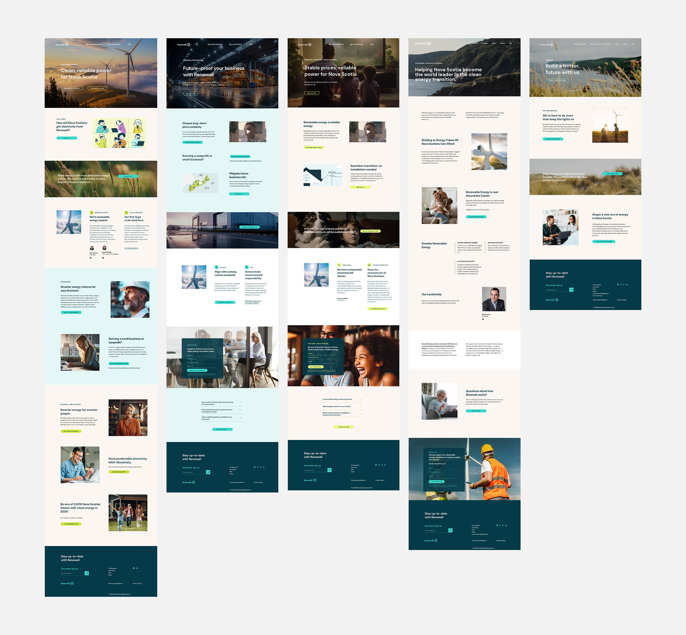The height and width of the screenshot is (635, 686).
Task: Open LinkedIn icon in about page footer
Action: point(506,525)
